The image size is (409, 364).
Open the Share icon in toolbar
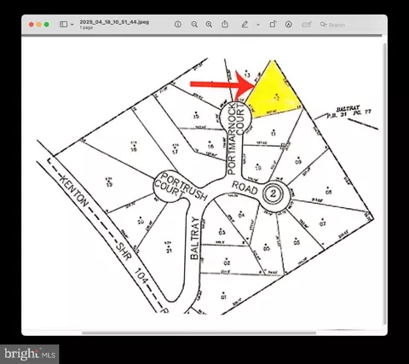point(225,24)
